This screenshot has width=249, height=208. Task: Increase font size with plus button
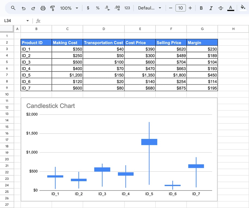[190, 8]
